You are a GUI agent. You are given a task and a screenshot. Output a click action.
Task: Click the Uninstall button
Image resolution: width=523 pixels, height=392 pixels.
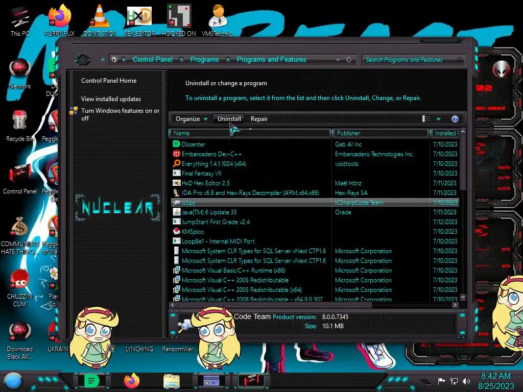229,118
